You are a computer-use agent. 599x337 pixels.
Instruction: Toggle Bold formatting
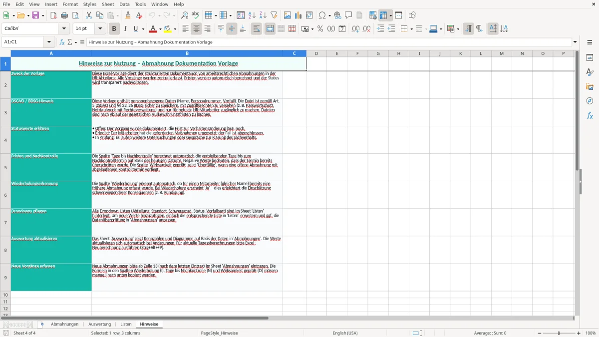[x=114, y=29]
